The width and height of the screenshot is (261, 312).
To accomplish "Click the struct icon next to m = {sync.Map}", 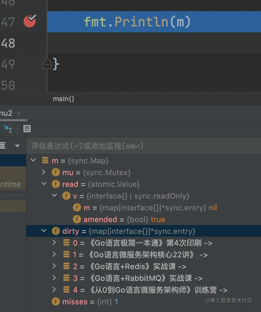I will [x=45, y=160].
